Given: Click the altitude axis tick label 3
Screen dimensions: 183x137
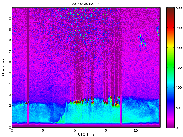Looking at the screenshot, I should pos(10,95).
